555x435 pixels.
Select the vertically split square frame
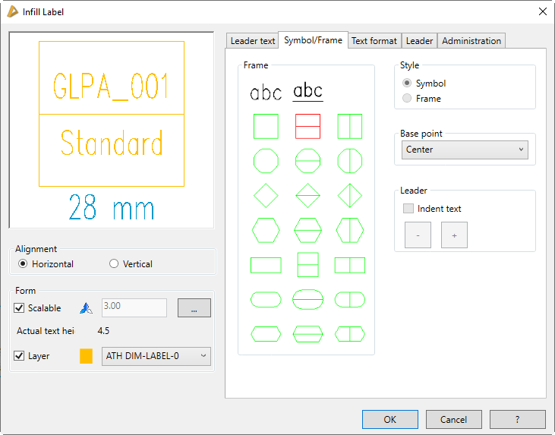(x=349, y=126)
